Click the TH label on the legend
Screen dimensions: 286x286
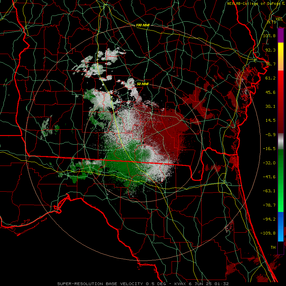[x=273, y=248]
